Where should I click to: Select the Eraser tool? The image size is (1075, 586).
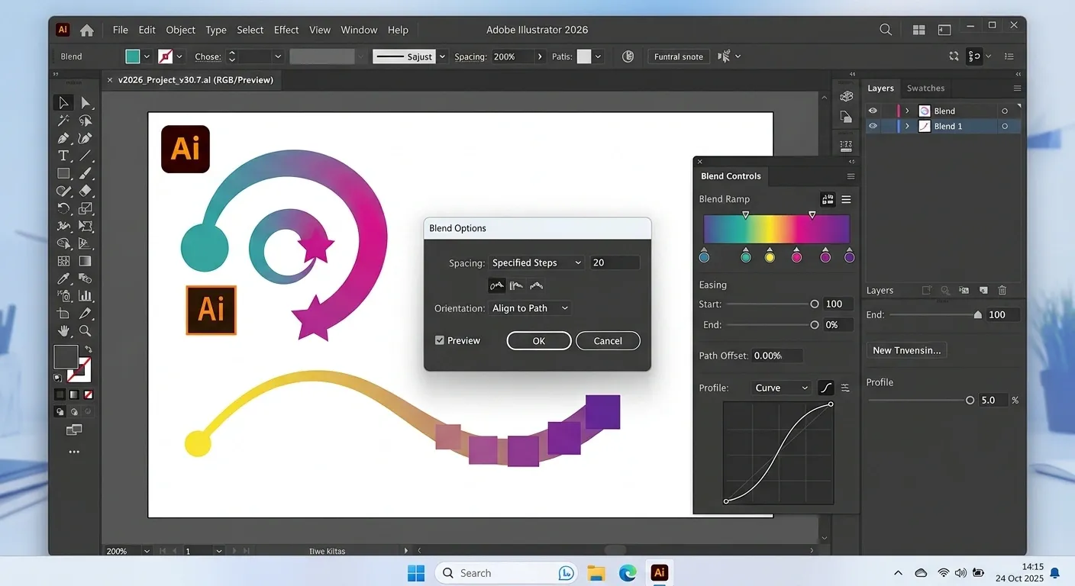(86, 191)
